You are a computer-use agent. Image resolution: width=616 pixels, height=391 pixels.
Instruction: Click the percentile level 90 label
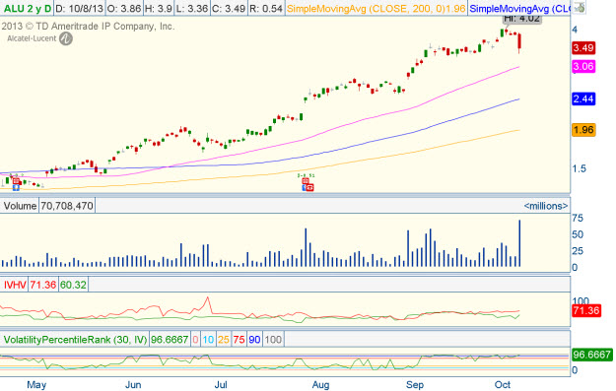[x=254, y=339]
